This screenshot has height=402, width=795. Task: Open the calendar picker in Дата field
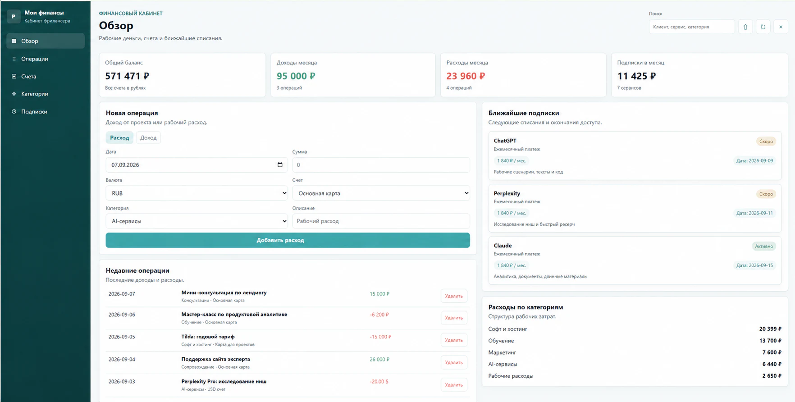[280, 165]
